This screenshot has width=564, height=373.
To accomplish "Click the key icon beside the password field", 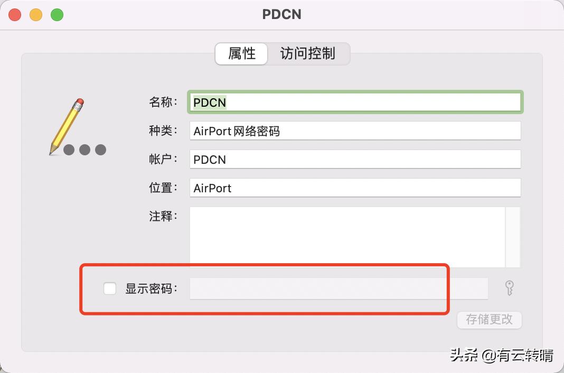I will pos(509,288).
